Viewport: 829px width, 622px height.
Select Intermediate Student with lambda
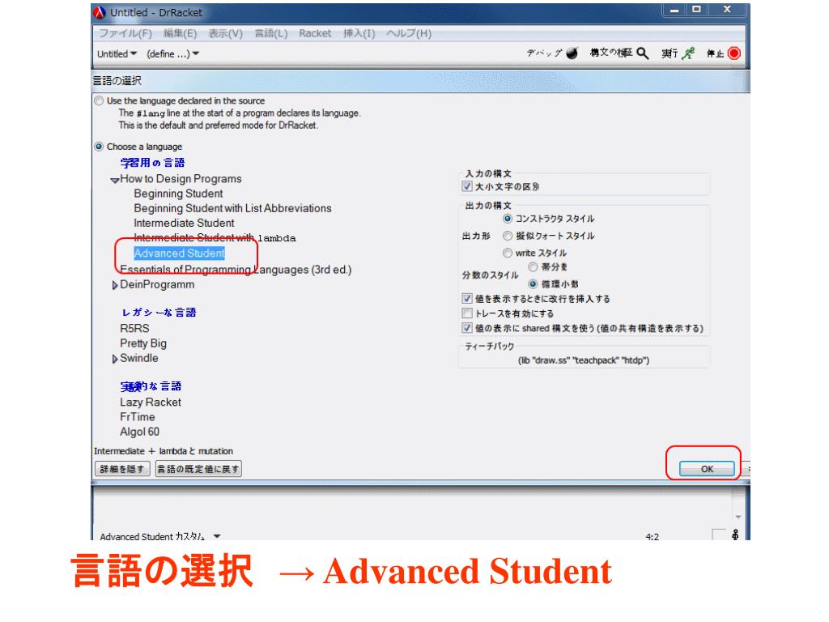(x=215, y=238)
